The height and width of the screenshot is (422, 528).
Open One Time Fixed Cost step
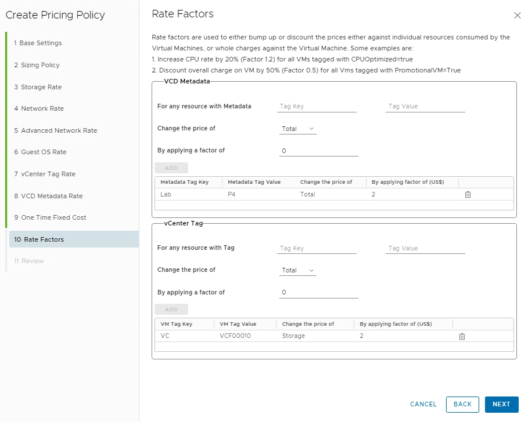pyautogui.click(x=53, y=217)
